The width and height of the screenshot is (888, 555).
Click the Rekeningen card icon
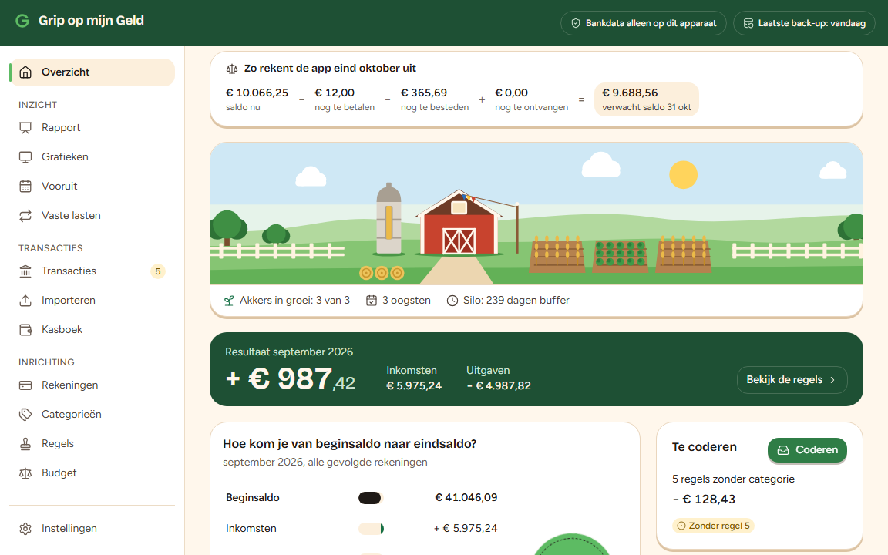click(25, 385)
